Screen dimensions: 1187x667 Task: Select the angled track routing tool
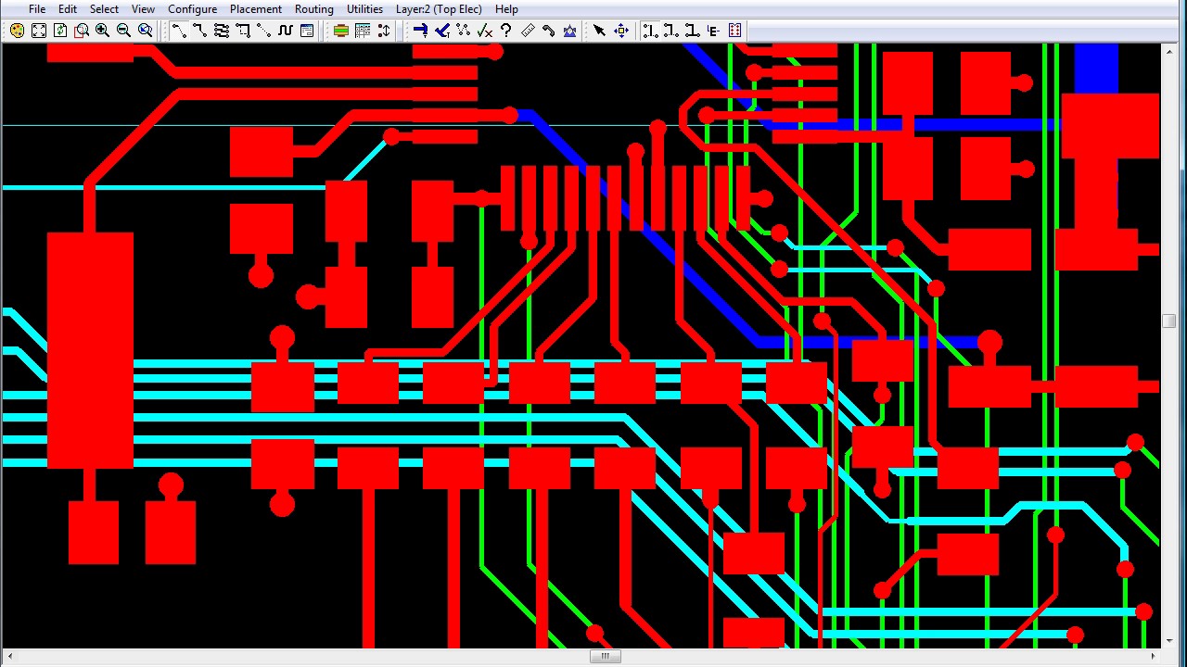click(x=200, y=31)
